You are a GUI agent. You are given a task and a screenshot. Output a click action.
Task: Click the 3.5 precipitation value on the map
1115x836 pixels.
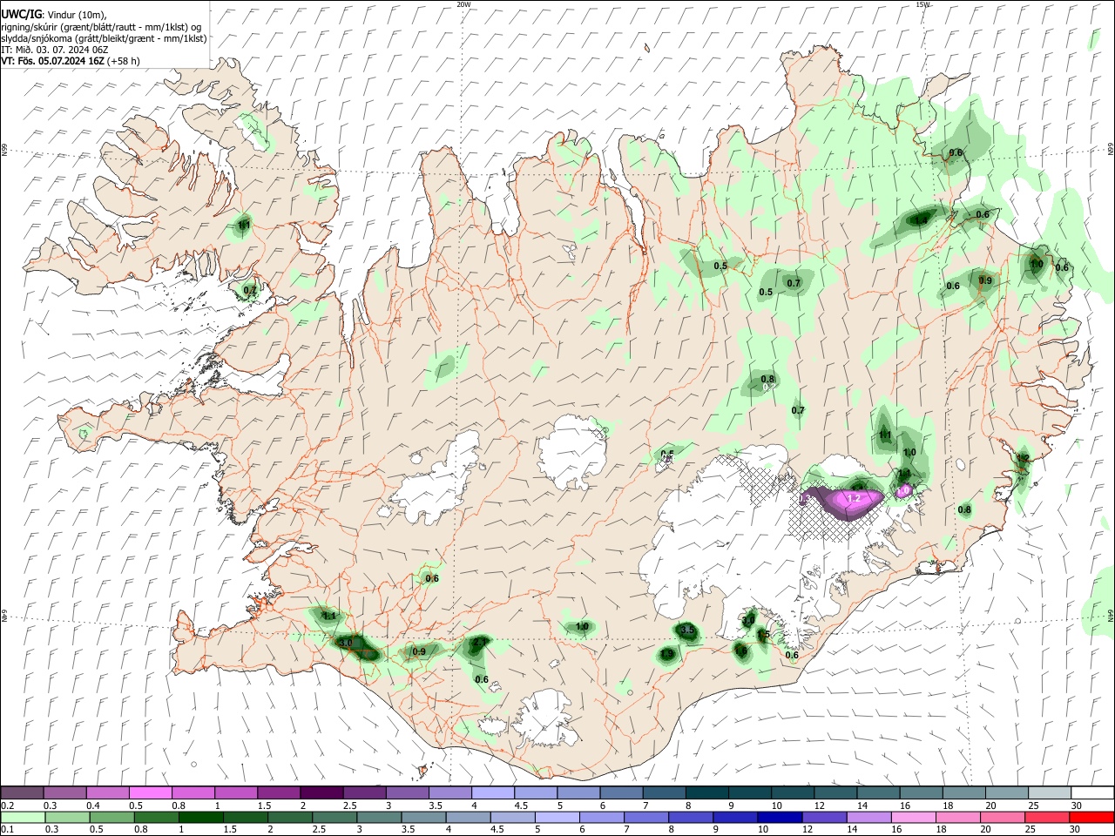[x=686, y=630]
